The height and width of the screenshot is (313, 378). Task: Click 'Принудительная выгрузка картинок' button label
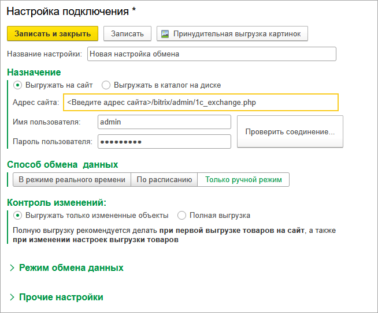[237, 33]
